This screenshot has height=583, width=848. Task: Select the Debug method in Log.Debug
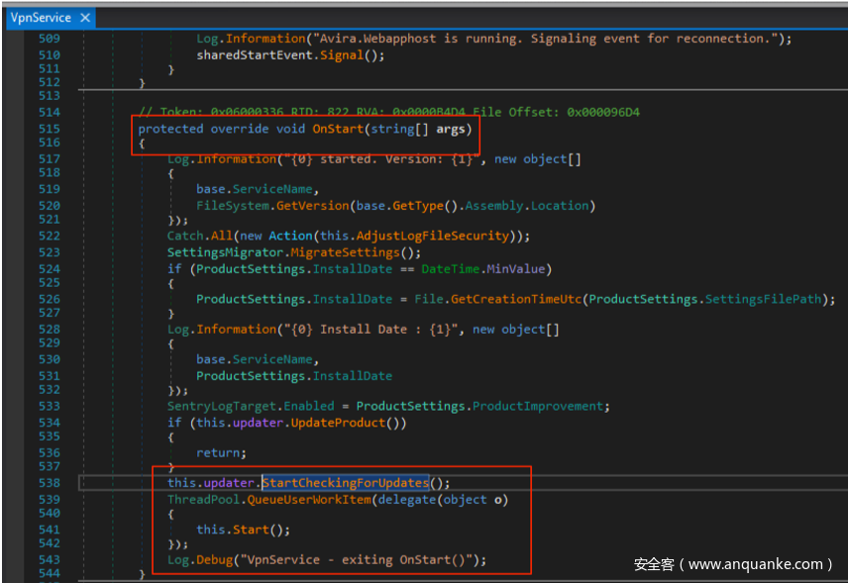point(216,560)
